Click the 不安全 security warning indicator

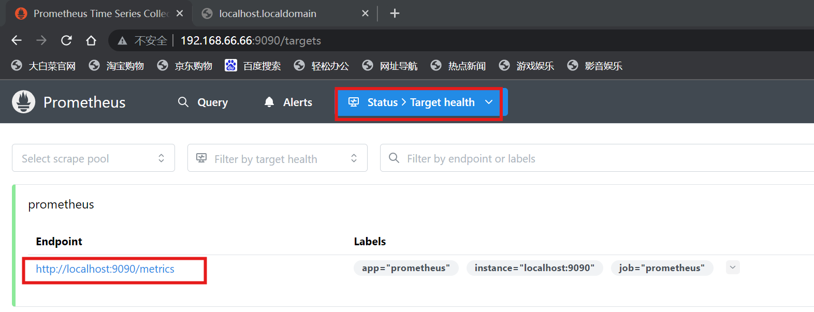pyautogui.click(x=142, y=40)
